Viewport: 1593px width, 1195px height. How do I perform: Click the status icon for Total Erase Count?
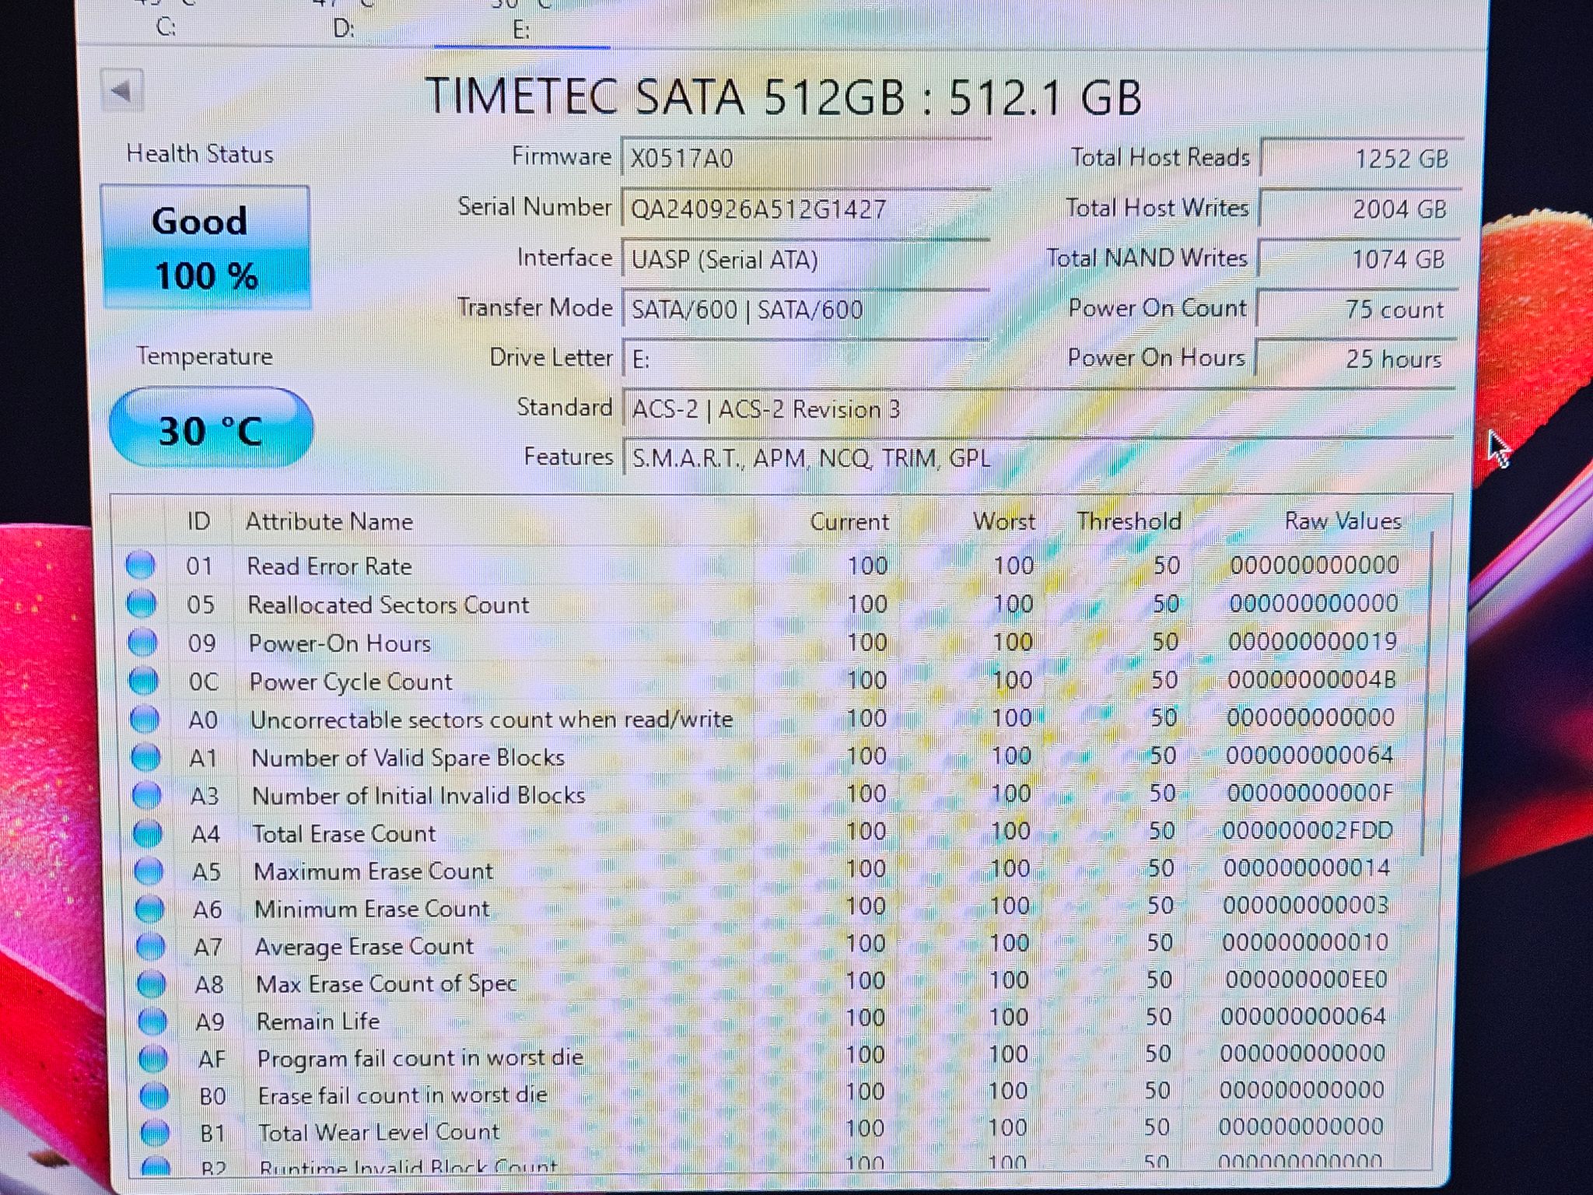(x=147, y=833)
